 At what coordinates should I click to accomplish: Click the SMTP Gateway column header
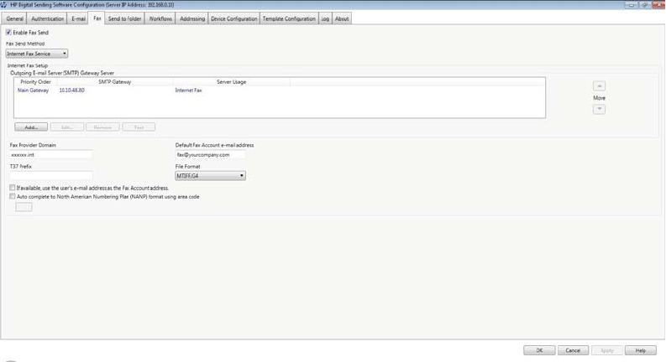pos(115,82)
